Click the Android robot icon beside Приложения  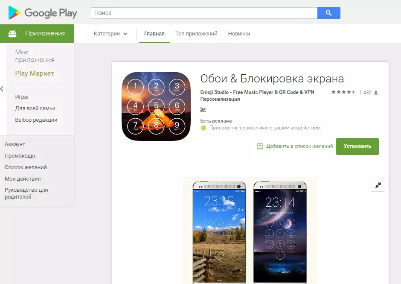[12, 34]
